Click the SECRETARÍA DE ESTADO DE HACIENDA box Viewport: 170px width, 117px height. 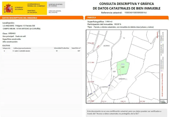56,5
